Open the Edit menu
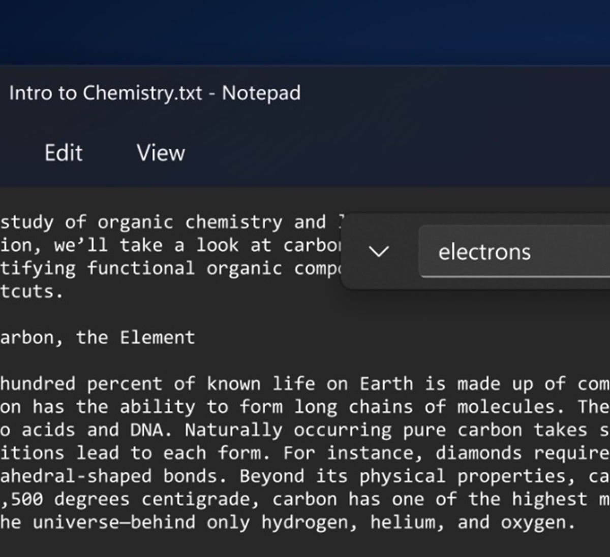This screenshot has height=557, width=610. click(x=64, y=153)
